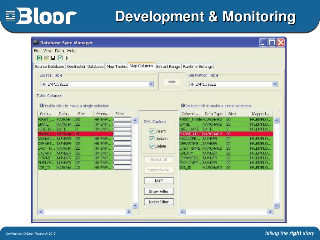Image resolution: width=320 pixels, height=240 pixels.
Task: Select 'MANAGER...' in the destination columns list
Action: point(191,139)
